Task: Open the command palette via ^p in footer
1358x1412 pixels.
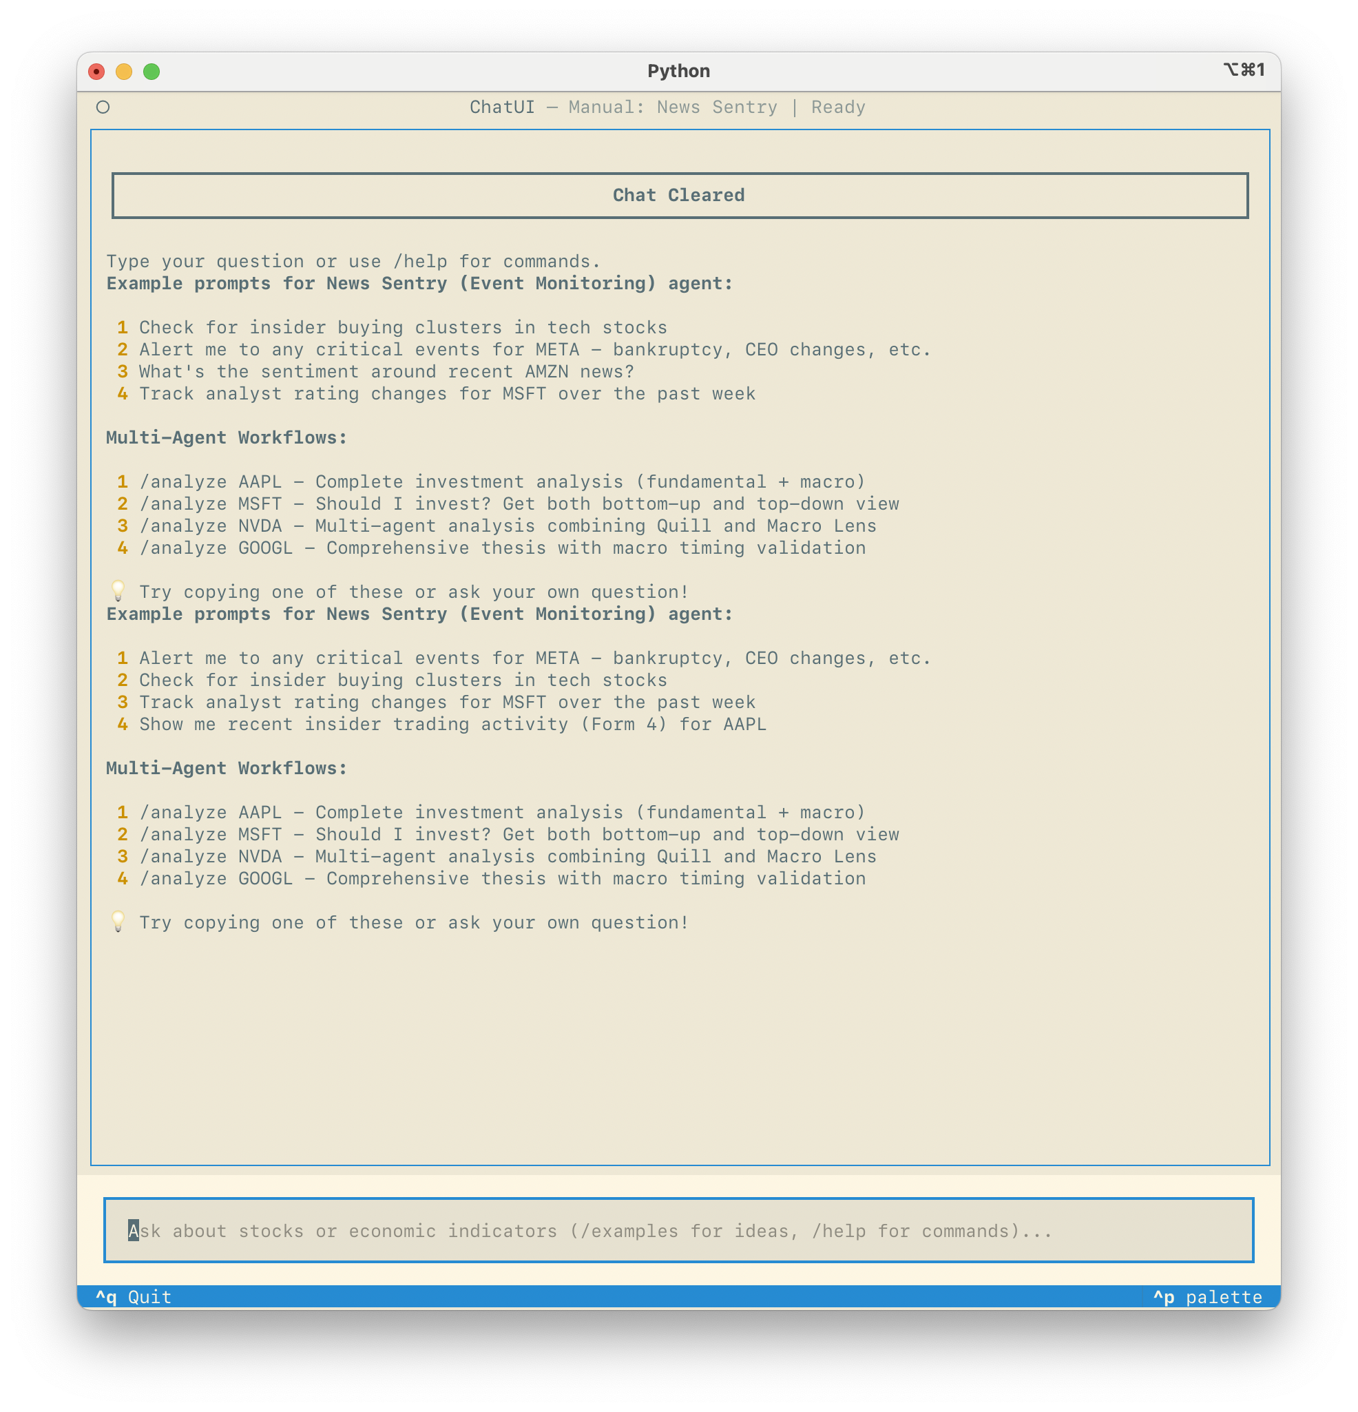Action: [1207, 1297]
